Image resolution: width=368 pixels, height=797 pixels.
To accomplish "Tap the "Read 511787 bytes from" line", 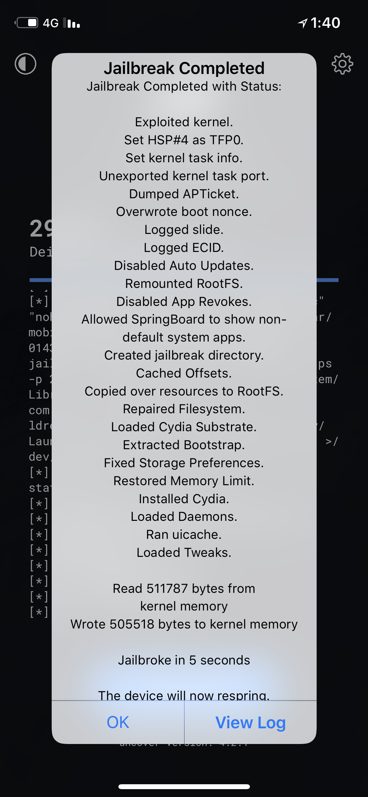I will tap(184, 589).
